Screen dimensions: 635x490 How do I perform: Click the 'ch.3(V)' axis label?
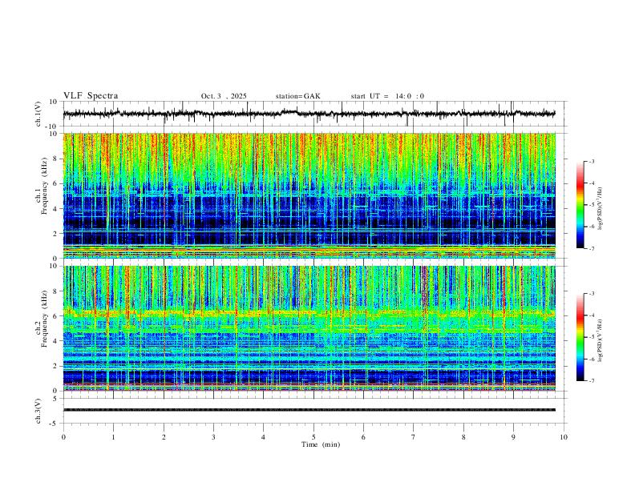pos(38,411)
